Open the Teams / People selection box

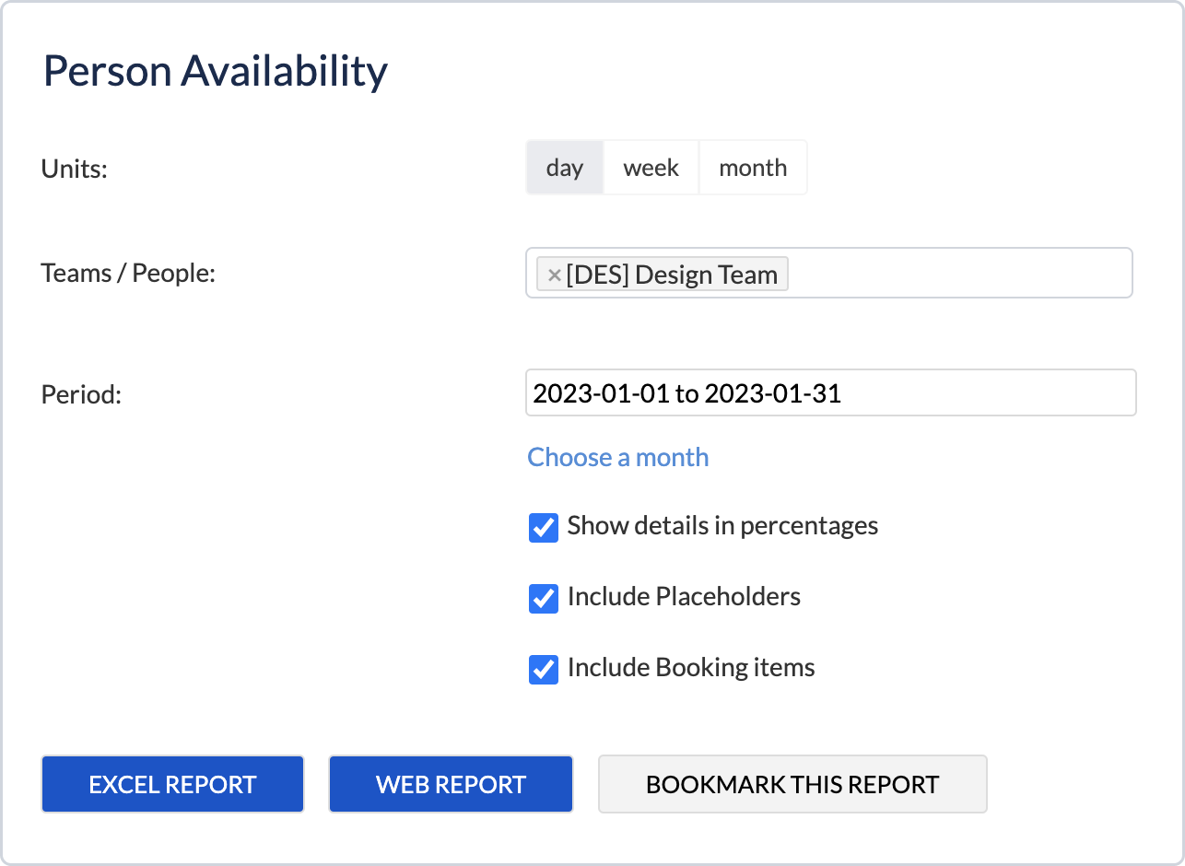[x=958, y=274]
